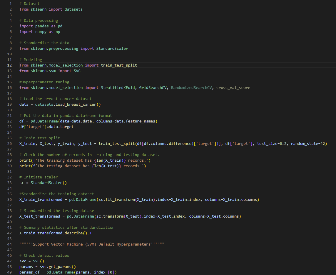336x275 pixels.
Task: Click line number 1 in the gutter
Action: click(11, 3)
